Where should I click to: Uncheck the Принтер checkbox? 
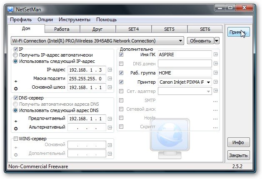(121, 82)
